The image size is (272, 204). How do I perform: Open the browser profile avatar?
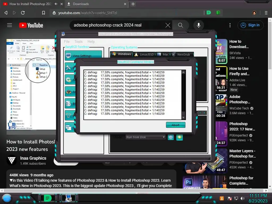[x=254, y=13]
